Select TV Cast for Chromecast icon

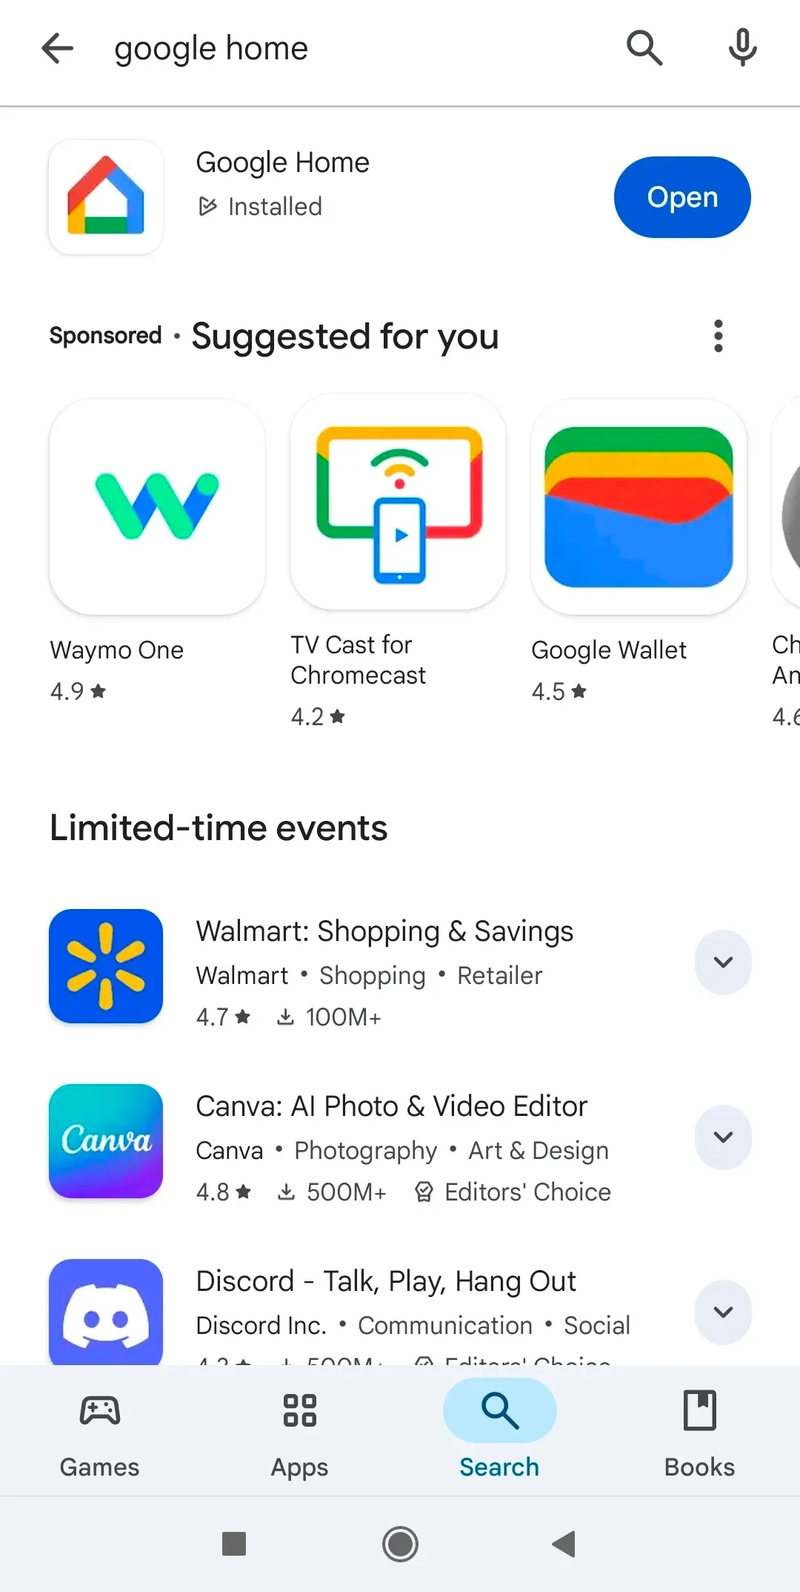coord(399,503)
